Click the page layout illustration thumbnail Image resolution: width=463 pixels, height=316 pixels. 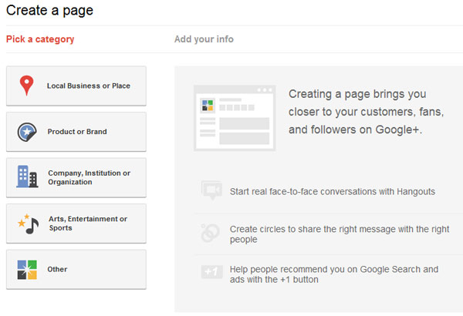point(235,118)
